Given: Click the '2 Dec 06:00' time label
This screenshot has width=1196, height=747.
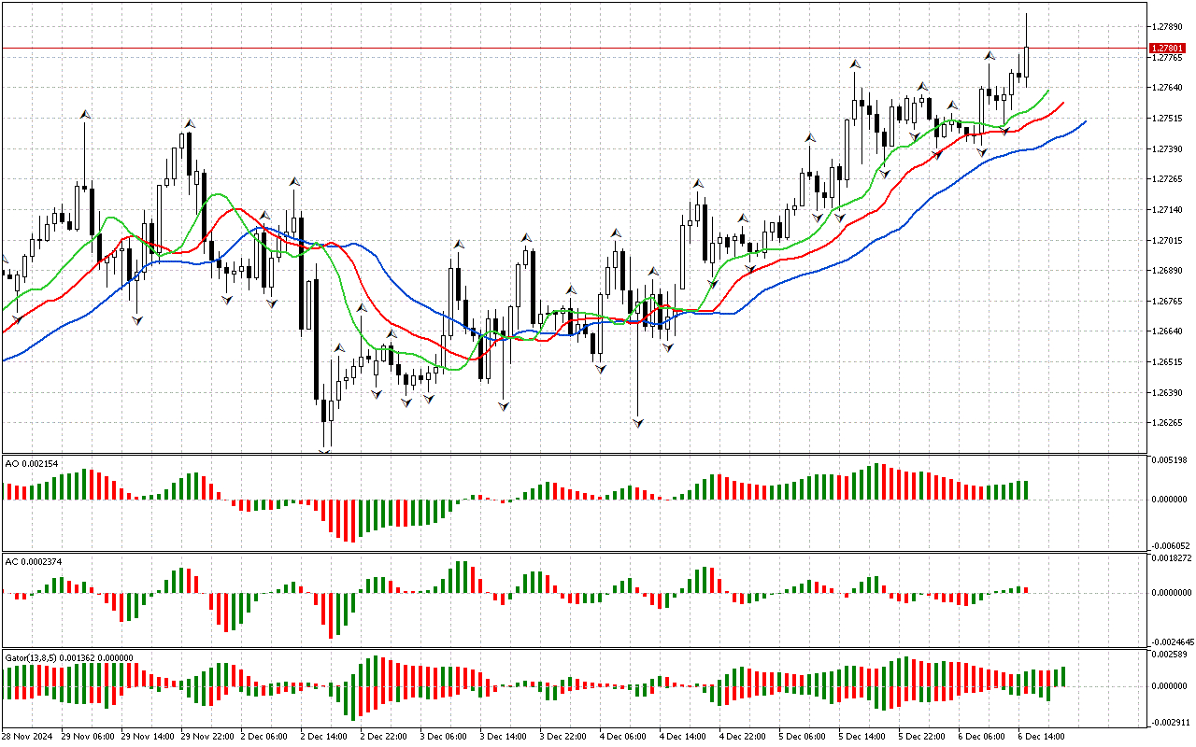Looking at the screenshot, I should [x=265, y=736].
